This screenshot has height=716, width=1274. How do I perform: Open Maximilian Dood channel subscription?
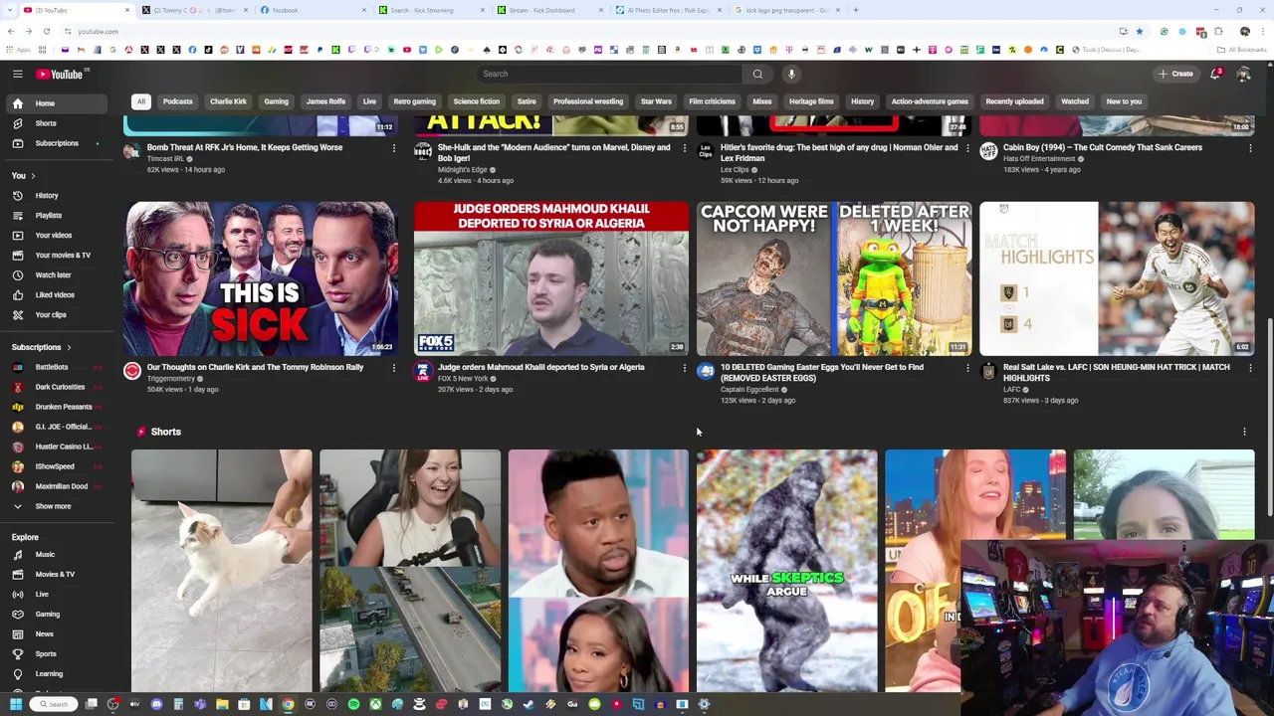pos(55,486)
